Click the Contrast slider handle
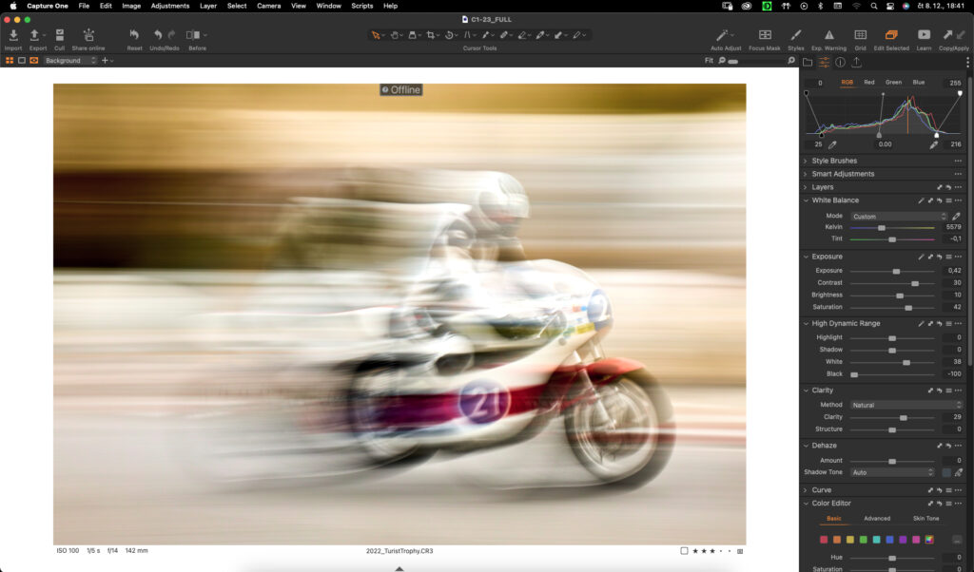974x572 pixels. tap(915, 283)
